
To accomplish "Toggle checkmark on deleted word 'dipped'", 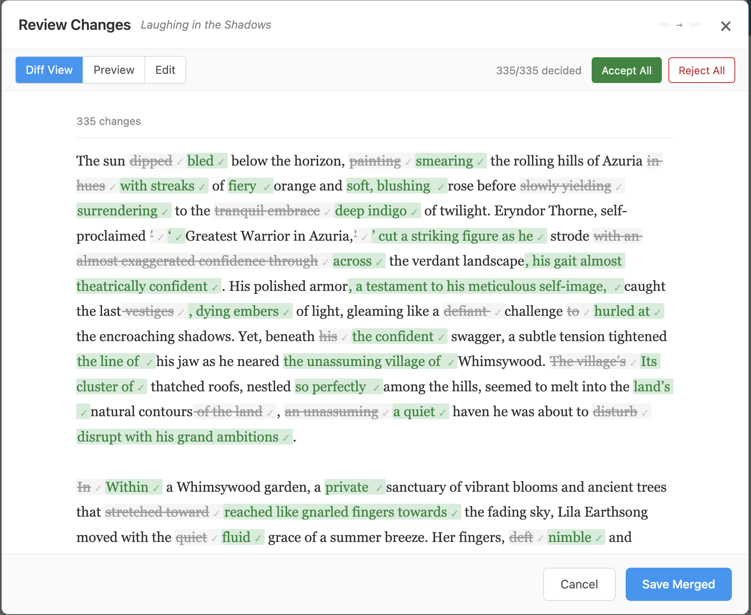I will pyautogui.click(x=179, y=162).
